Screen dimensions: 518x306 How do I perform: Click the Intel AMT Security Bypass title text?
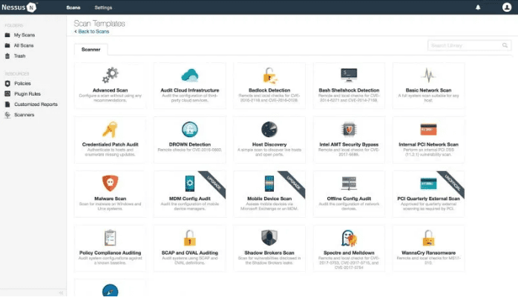[x=349, y=144]
